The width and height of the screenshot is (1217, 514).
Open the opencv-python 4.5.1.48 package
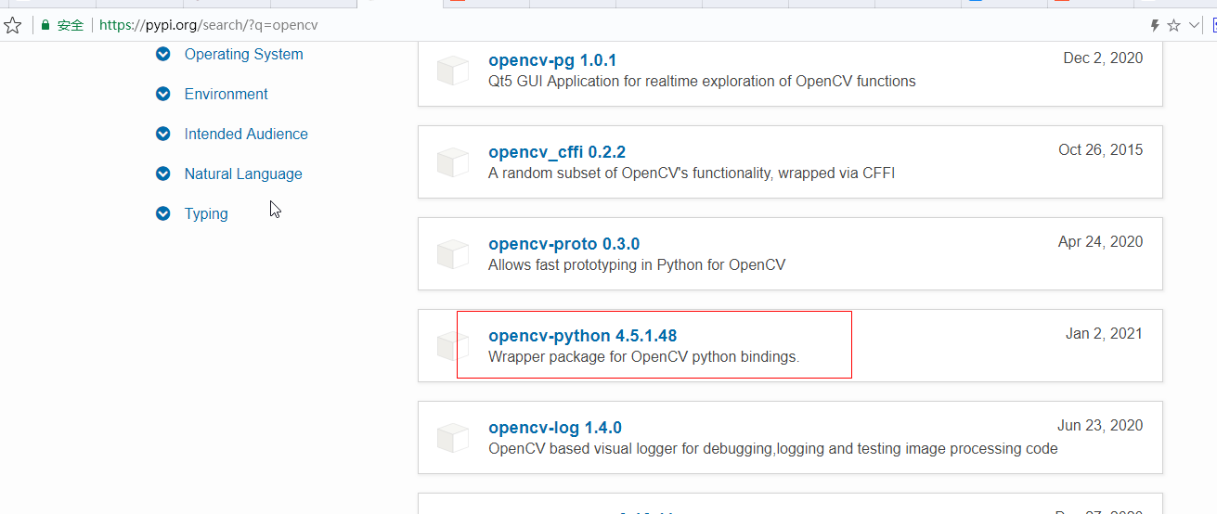582,336
